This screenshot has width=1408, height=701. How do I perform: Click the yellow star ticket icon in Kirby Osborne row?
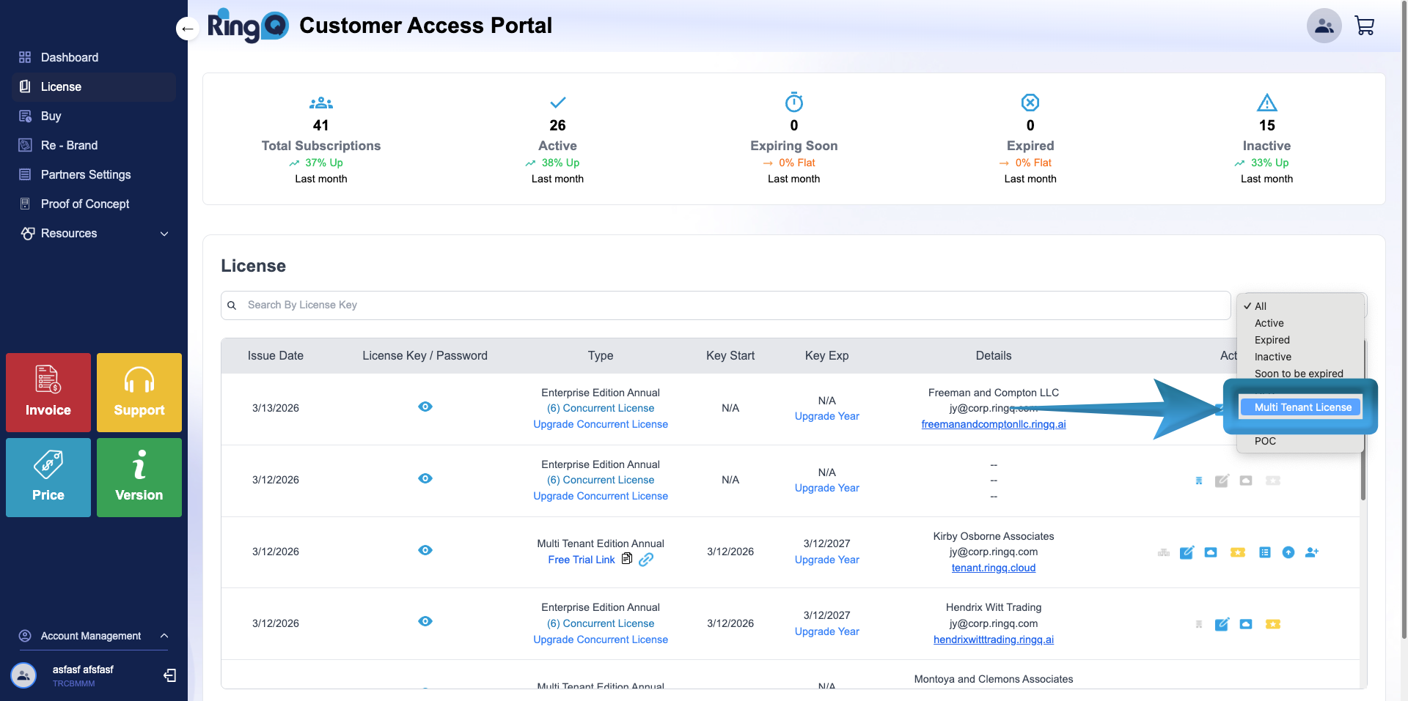pyautogui.click(x=1238, y=552)
